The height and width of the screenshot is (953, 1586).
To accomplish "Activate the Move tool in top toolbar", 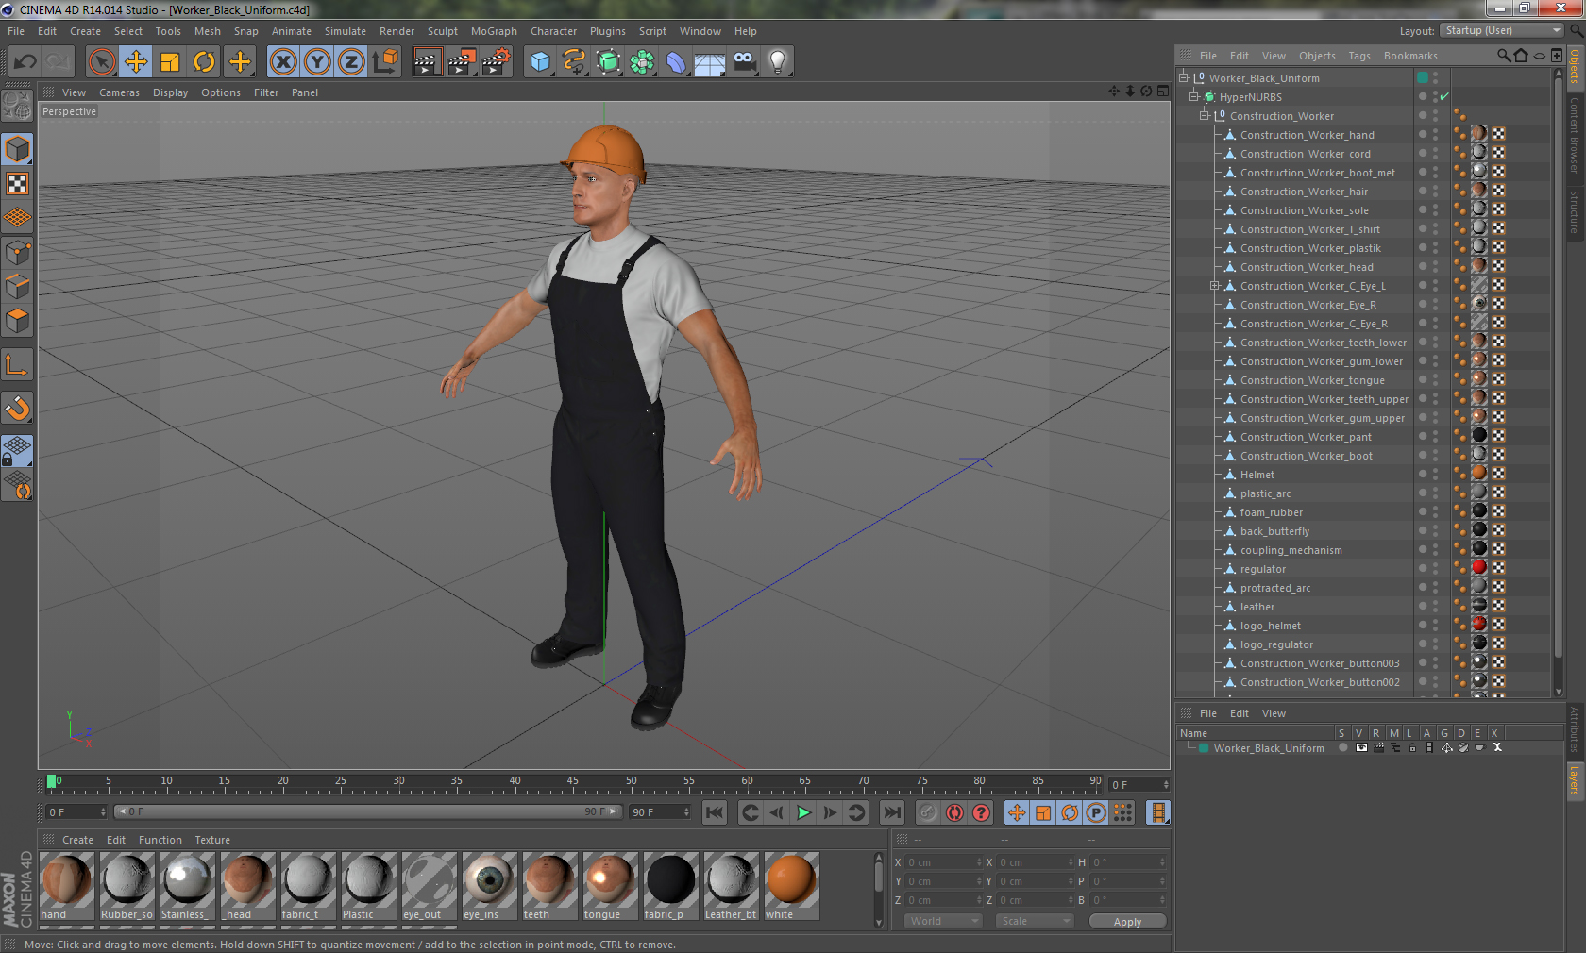I will [x=136, y=62].
